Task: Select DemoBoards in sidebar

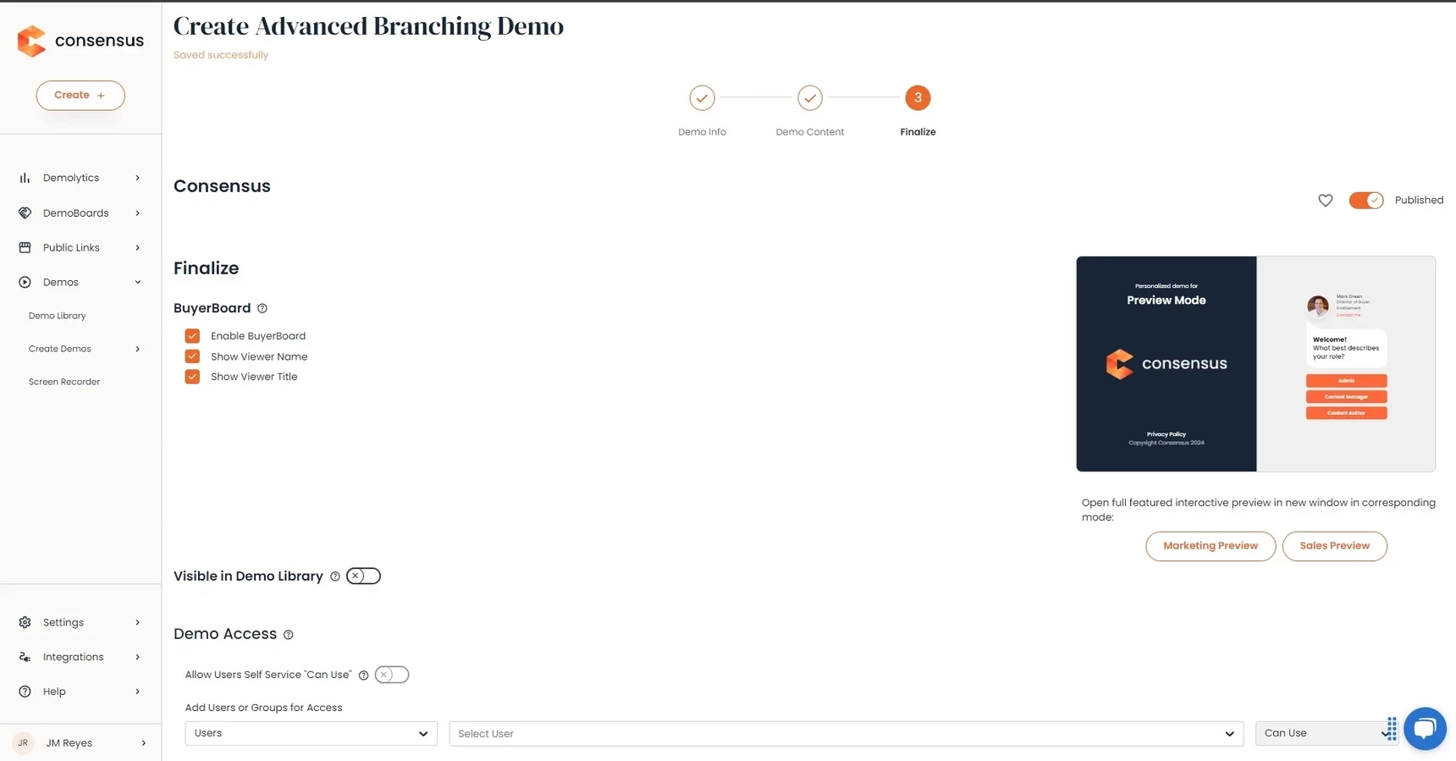Action: point(76,213)
